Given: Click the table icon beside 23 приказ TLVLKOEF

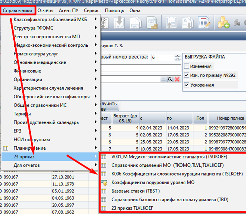Looking at the screenshot, I should [x=104, y=208].
